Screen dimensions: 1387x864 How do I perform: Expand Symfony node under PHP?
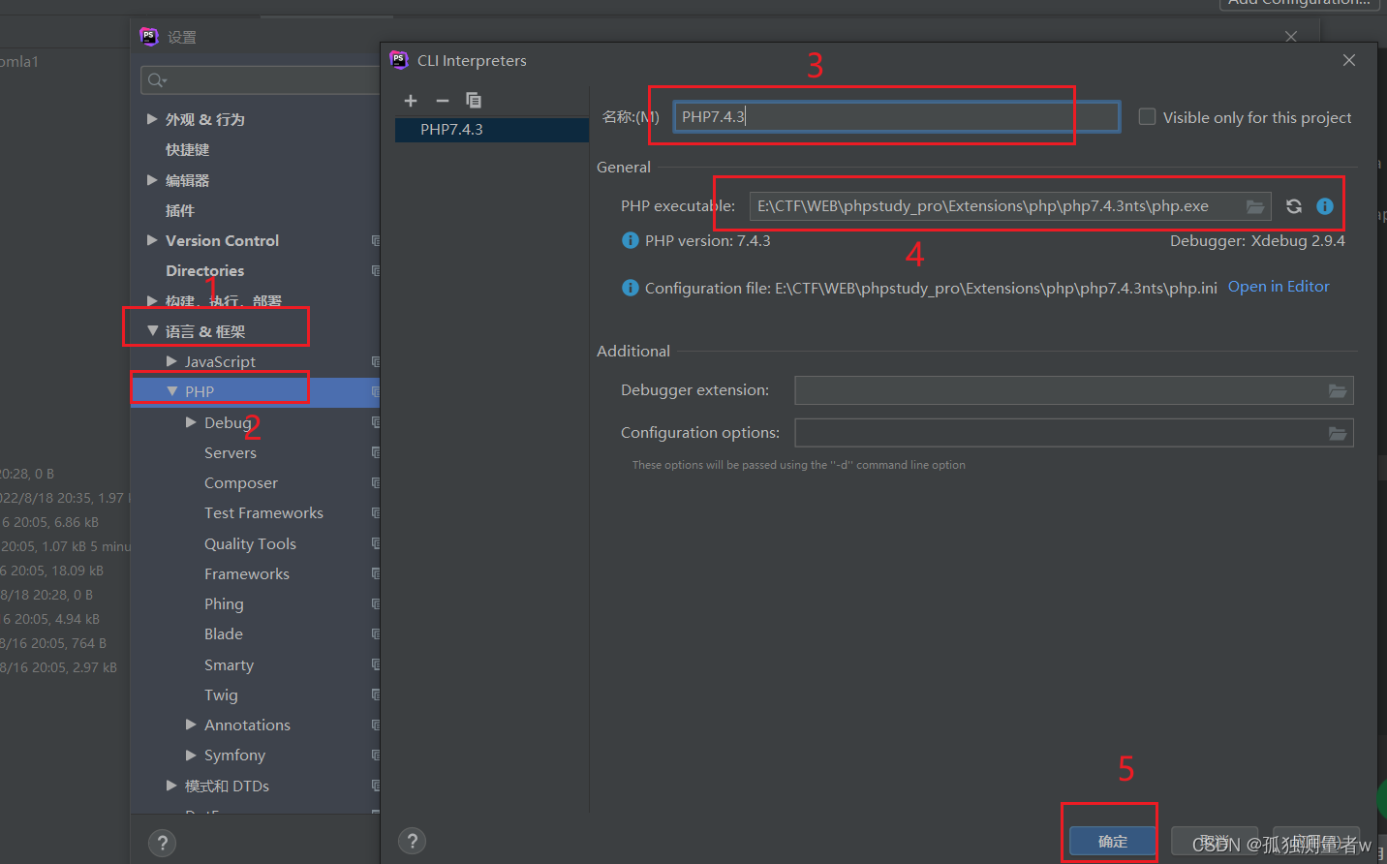[x=191, y=755]
